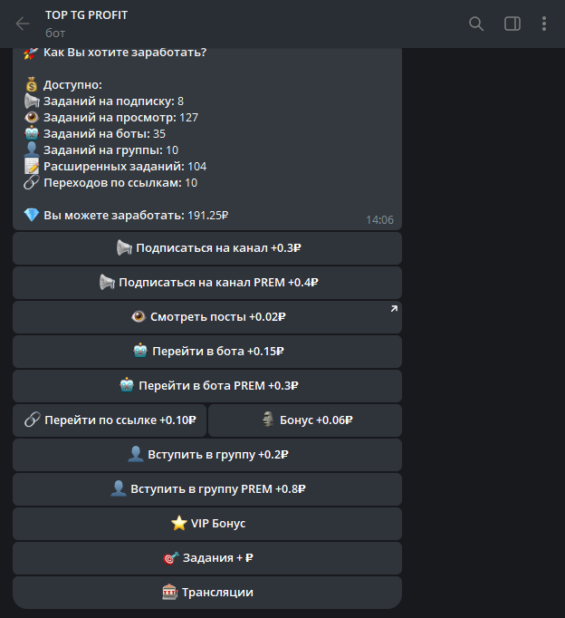Image resolution: width=565 pixels, height=618 pixels.
Task: Click the back arrow icon
Action: click(x=23, y=24)
